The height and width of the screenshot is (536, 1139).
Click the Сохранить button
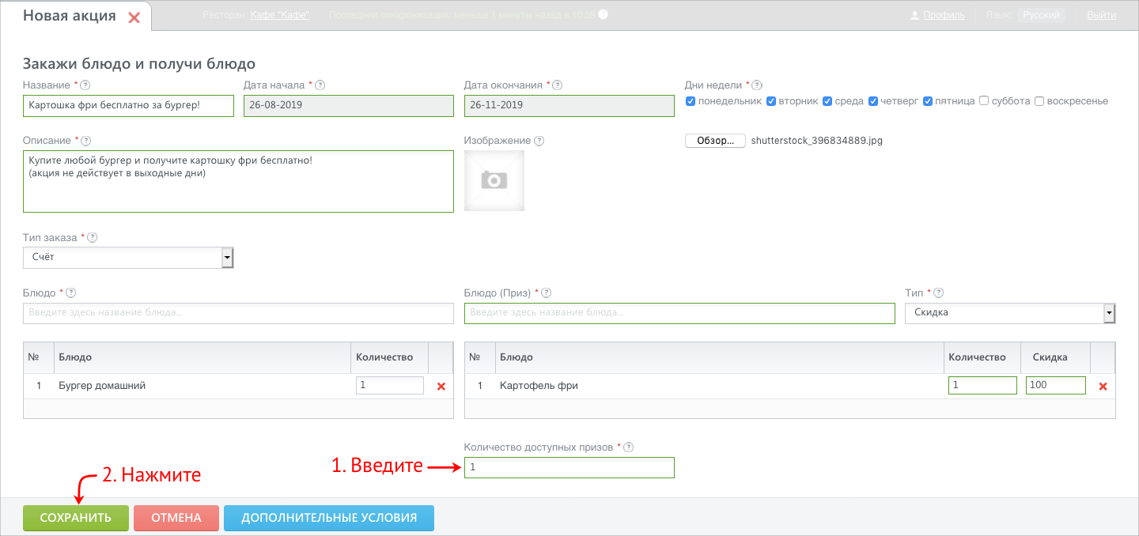76,518
